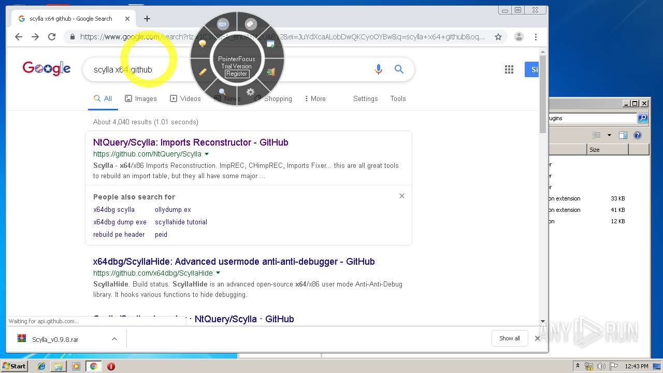Expand Scylla_v0.9.8.rar download options chevron
This screenshot has width=663, height=373.
click(x=114, y=339)
